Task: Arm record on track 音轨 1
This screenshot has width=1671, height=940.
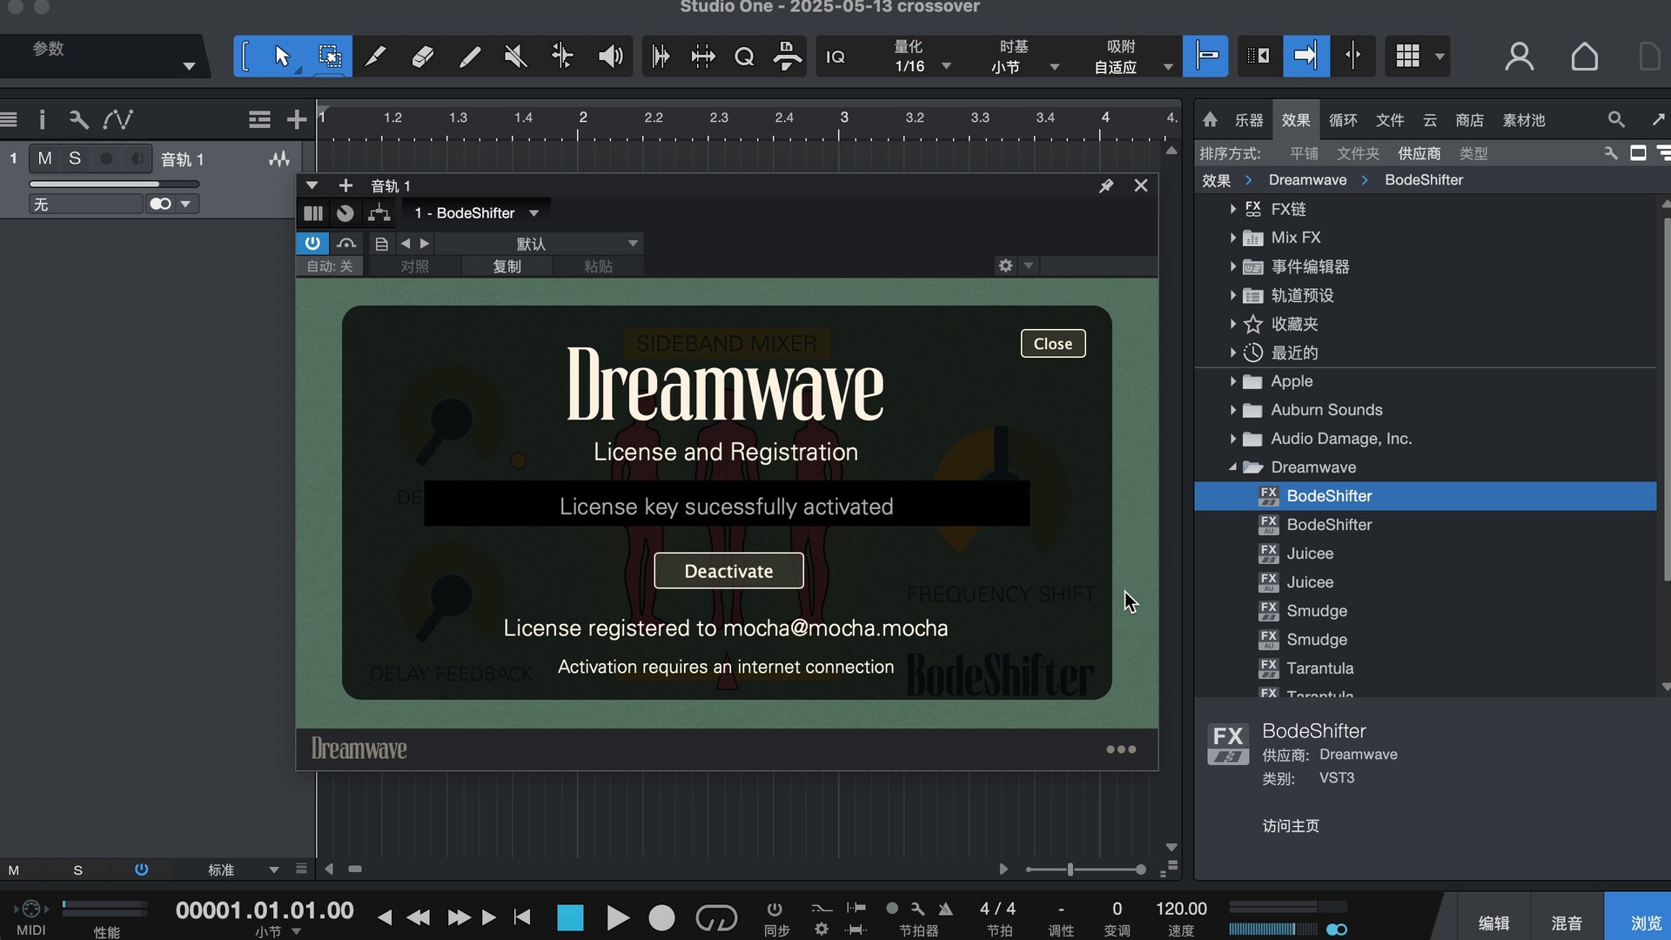Action: pyautogui.click(x=106, y=158)
